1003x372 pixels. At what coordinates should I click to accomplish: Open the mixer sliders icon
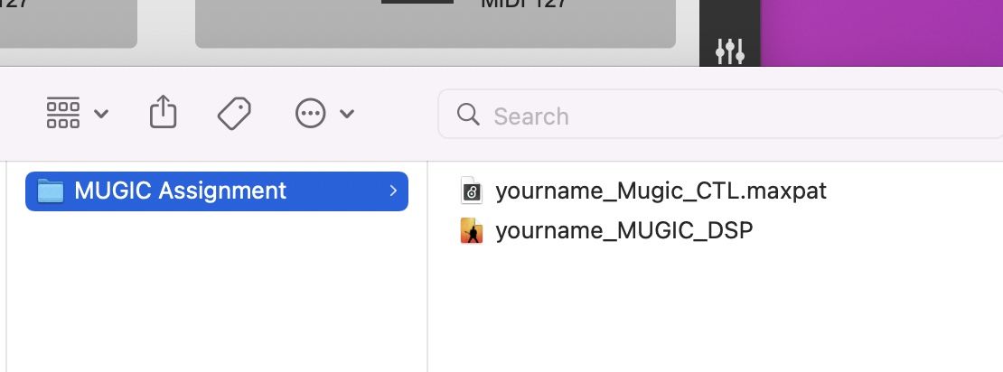tap(729, 51)
